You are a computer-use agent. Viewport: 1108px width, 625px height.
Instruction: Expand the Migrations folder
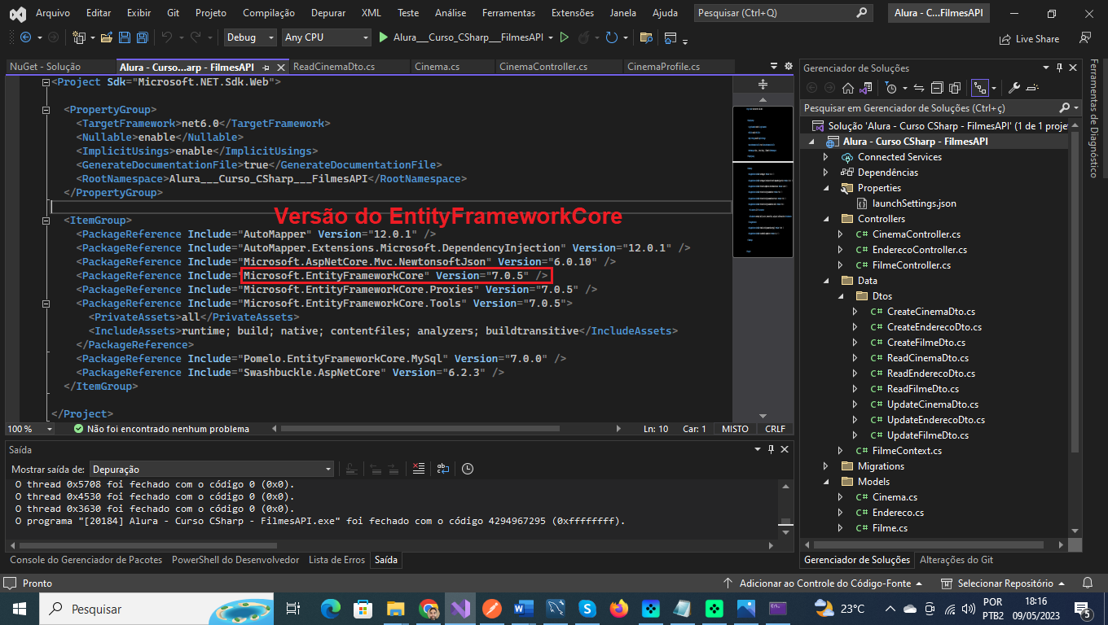825,466
